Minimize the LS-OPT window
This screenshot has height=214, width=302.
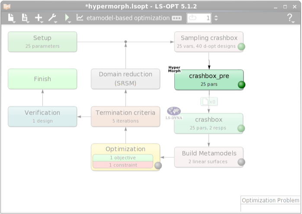(276, 7)
